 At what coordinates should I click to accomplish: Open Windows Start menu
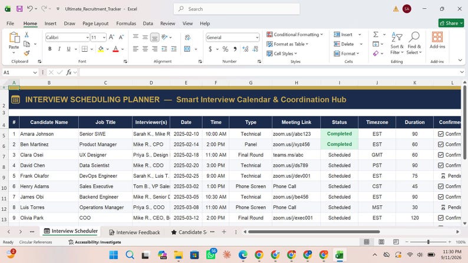click(113, 255)
